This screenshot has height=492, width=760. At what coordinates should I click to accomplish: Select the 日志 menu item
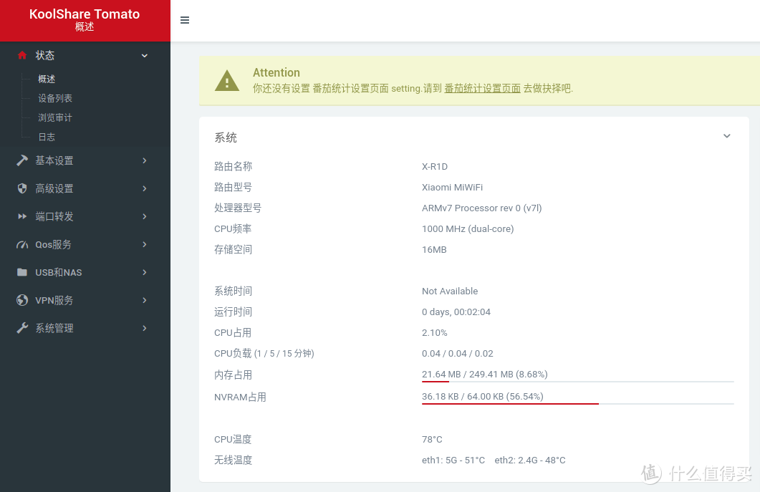tap(47, 137)
